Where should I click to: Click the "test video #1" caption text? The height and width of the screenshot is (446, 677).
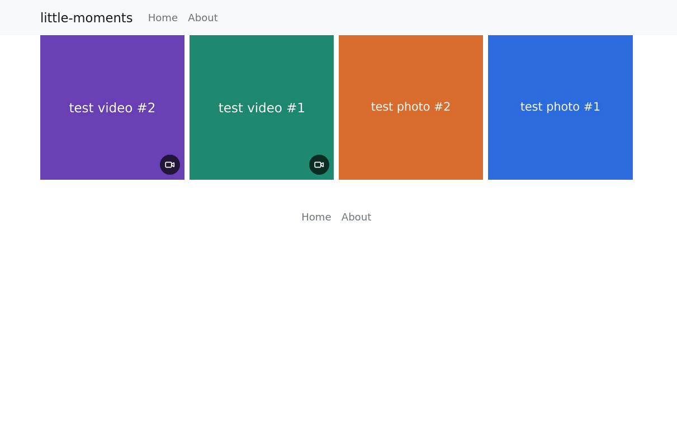[x=262, y=108]
